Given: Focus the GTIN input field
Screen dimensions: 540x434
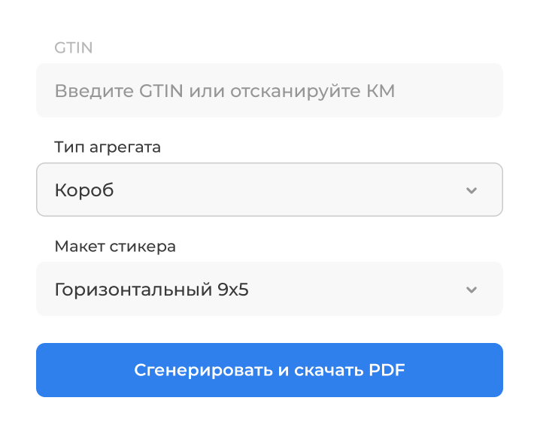Looking at the screenshot, I should (x=269, y=90).
